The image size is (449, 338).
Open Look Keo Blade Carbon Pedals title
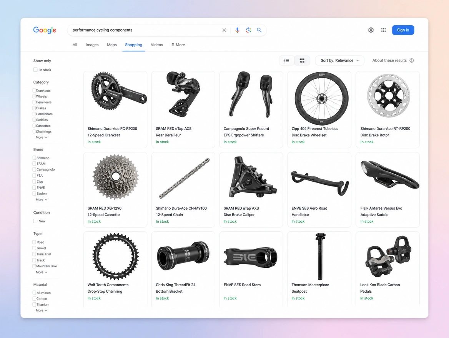(380, 288)
